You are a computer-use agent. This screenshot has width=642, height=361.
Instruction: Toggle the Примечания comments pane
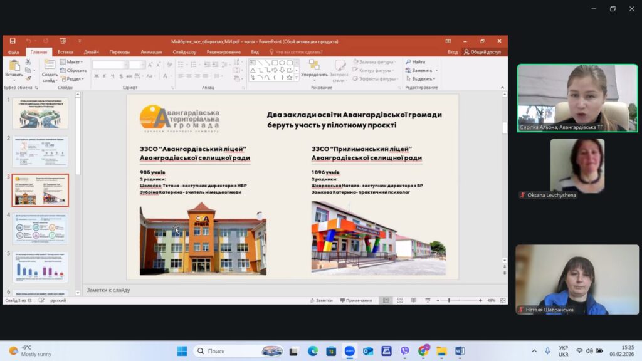coord(355,301)
